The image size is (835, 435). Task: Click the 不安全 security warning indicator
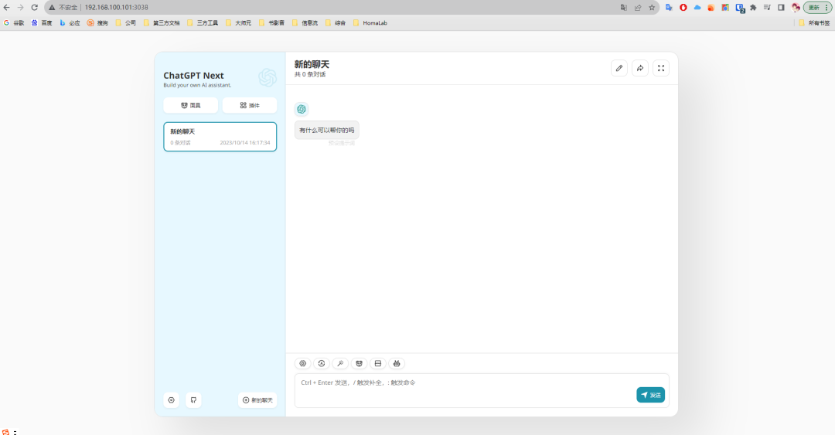(63, 8)
